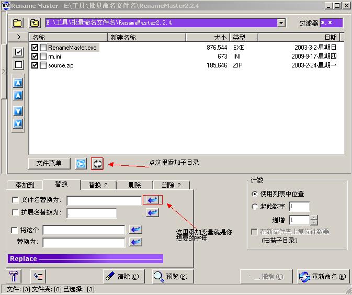
Task: Sort by 新建名称 column header
Action: coord(147,37)
